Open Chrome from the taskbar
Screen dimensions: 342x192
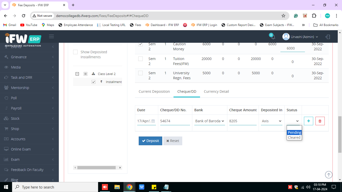[129, 187]
